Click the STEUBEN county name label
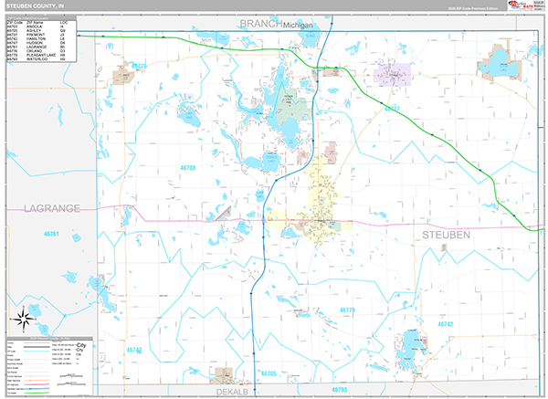This screenshot has width=548, height=399. click(446, 235)
